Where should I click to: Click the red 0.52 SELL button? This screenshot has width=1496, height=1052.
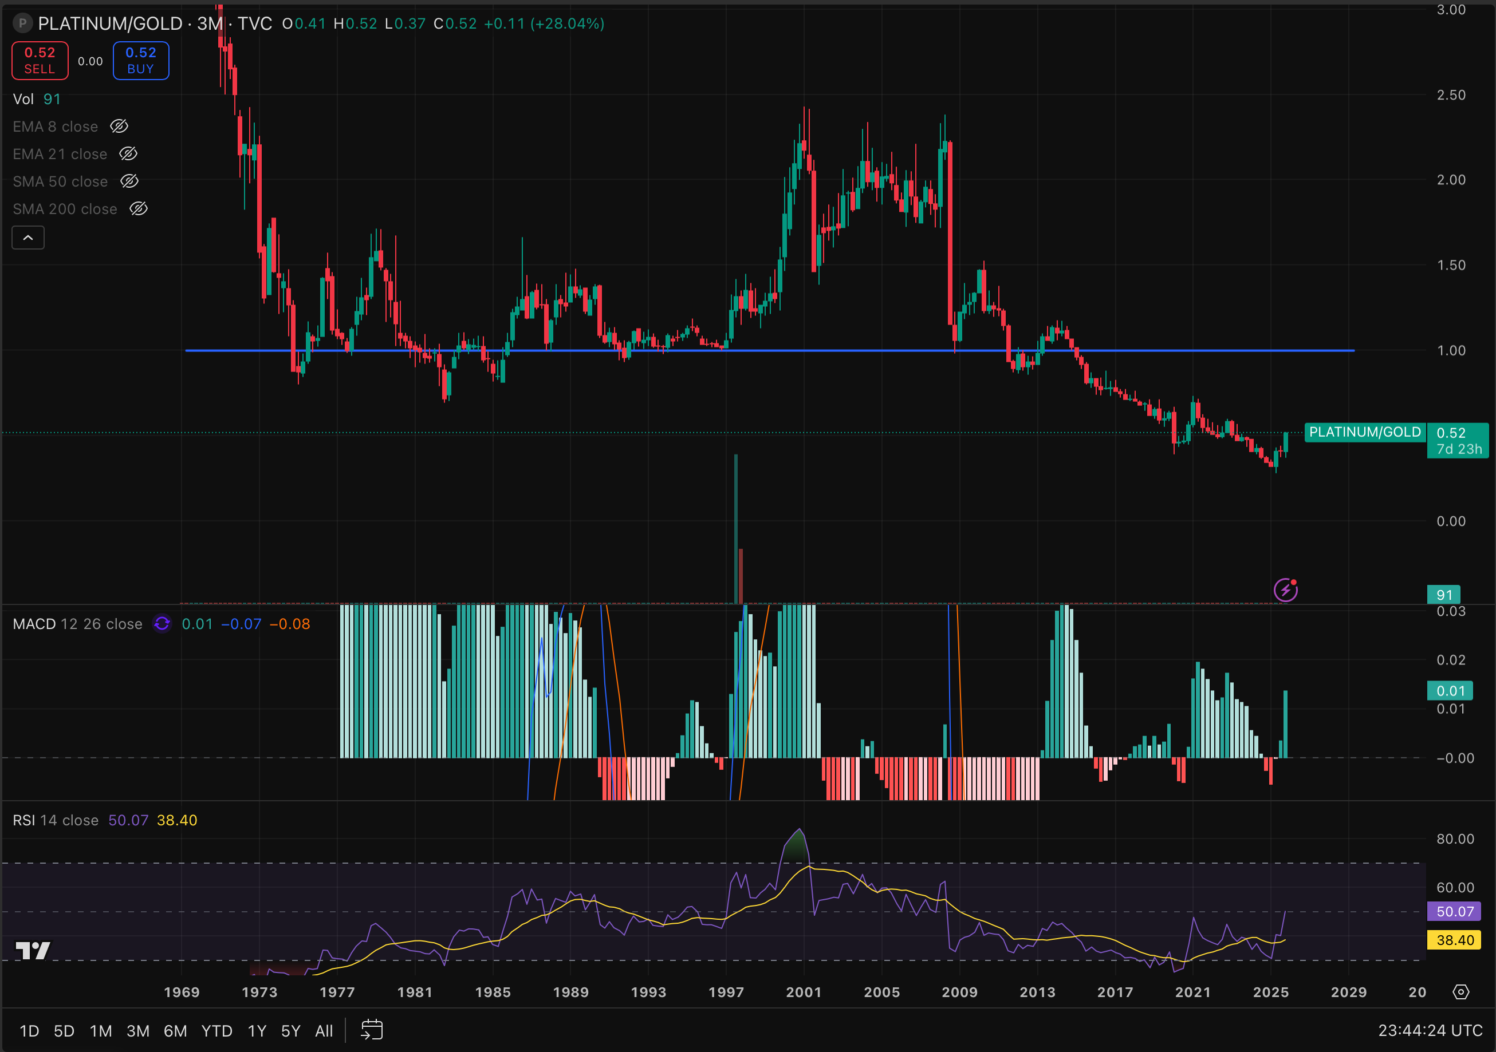(40, 61)
